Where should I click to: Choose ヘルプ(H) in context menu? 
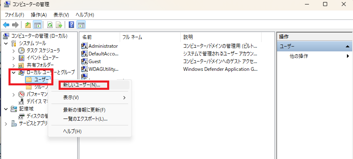[x=90, y=131]
